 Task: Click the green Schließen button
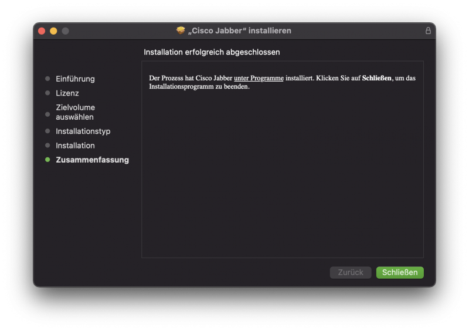pyautogui.click(x=400, y=272)
